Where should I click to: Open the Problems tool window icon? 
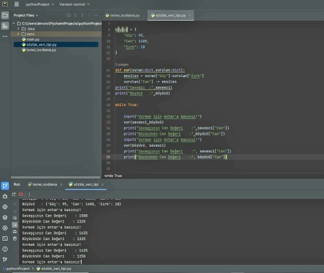coord(5,249)
